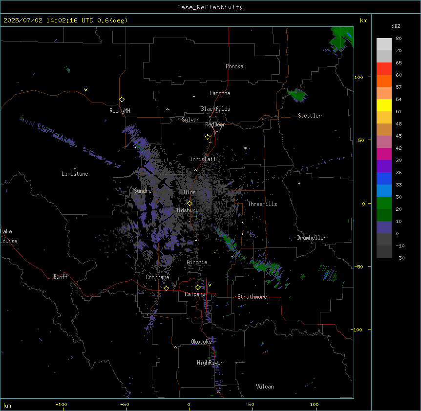This screenshot has height=411, width=421.
Task: Click the 0 tick on right axis
Action: (x=363, y=204)
